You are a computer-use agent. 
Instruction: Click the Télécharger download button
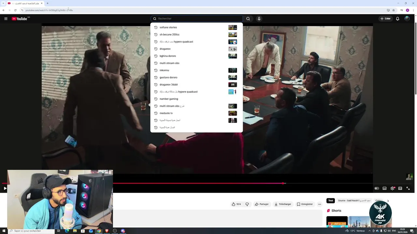pos(283,204)
